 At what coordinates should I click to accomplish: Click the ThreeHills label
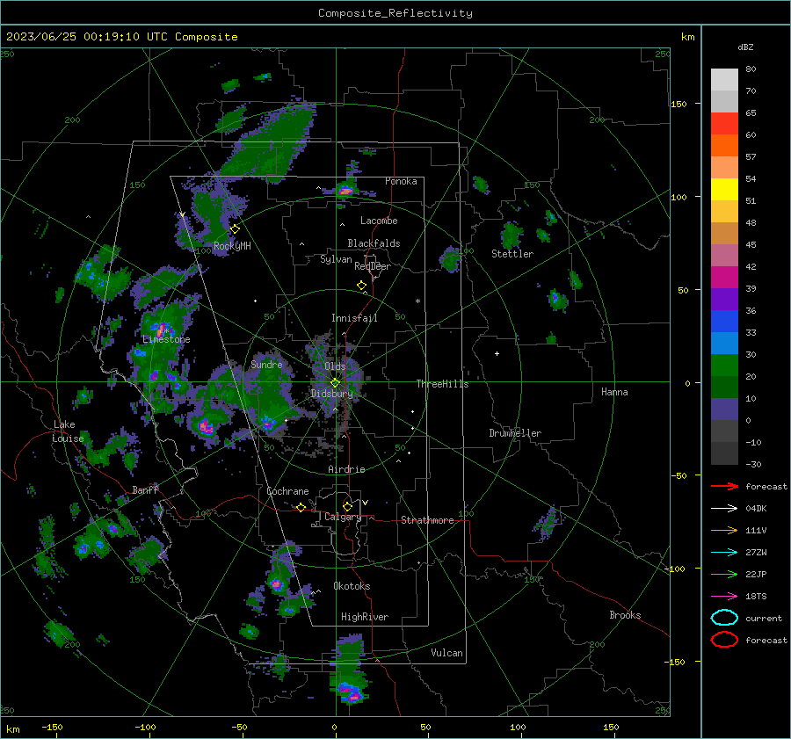click(442, 384)
